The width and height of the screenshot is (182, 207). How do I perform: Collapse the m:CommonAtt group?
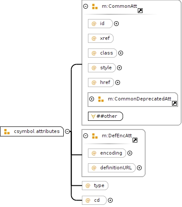[85, 6]
